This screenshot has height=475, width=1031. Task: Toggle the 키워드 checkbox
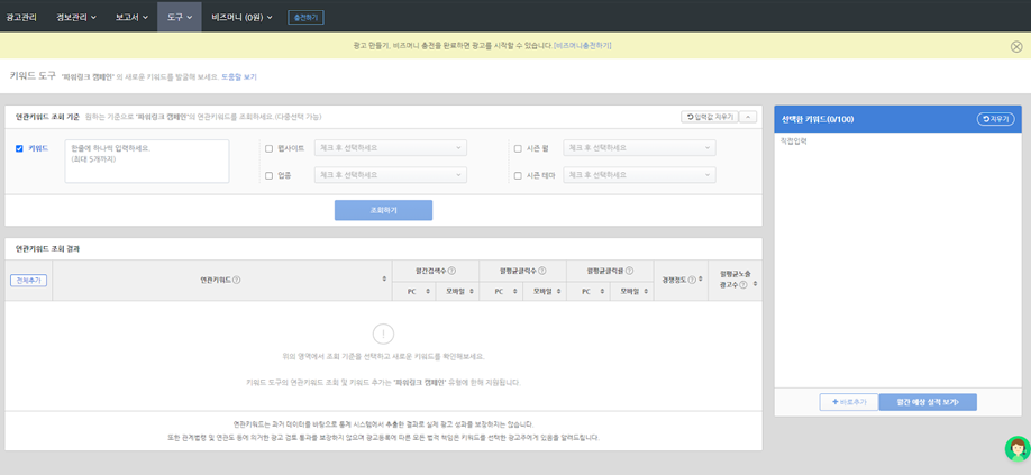tap(19, 149)
